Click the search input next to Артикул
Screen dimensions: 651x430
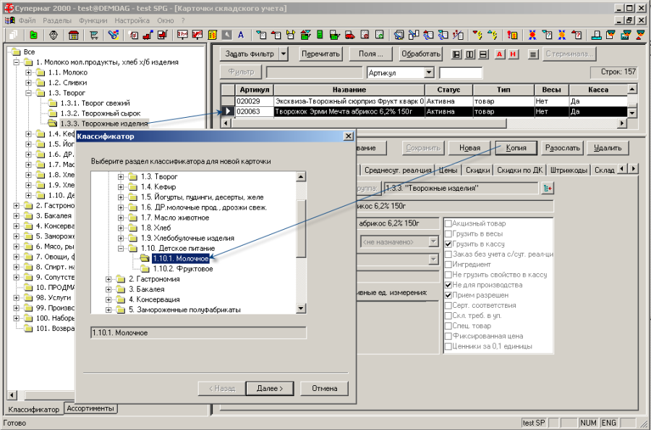click(461, 73)
